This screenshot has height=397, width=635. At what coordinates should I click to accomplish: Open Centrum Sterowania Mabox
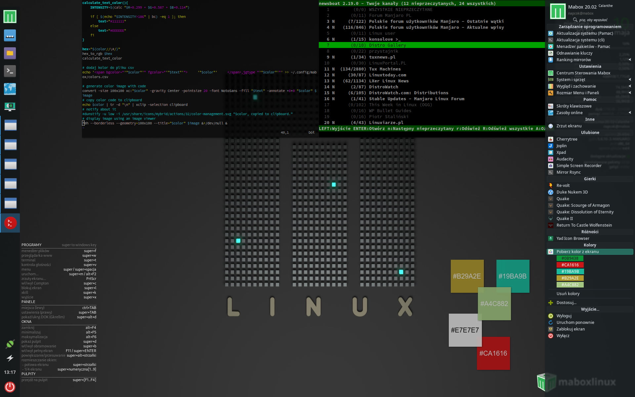(x=583, y=73)
